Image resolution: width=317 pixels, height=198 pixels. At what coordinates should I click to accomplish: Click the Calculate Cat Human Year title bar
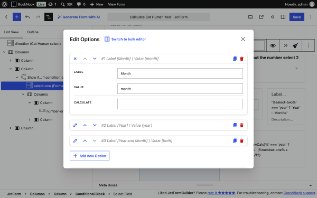tap(158, 17)
